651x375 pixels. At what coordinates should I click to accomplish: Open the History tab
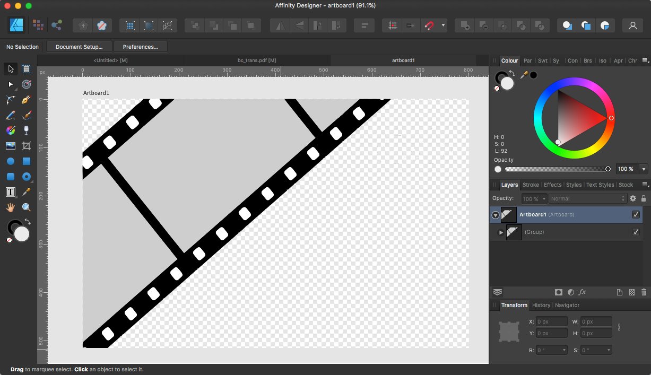(x=541, y=305)
